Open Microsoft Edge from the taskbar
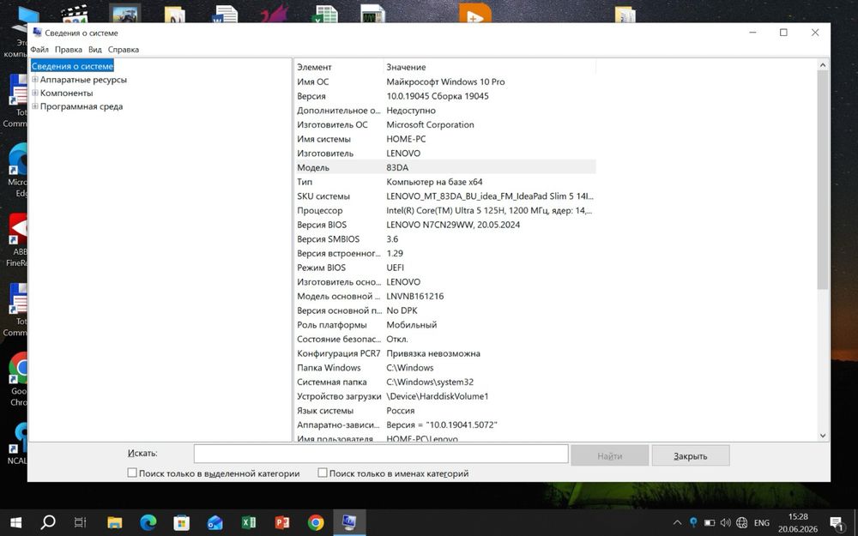The image size is (858, 536). (148, 523)
